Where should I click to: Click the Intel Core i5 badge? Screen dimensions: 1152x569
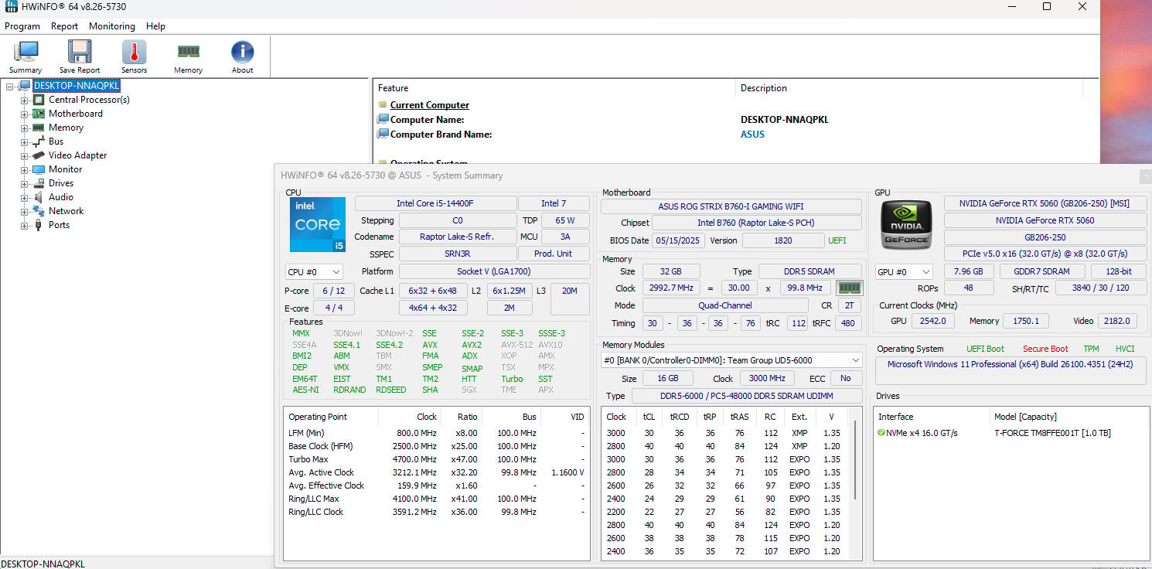(x=318, y=224)
